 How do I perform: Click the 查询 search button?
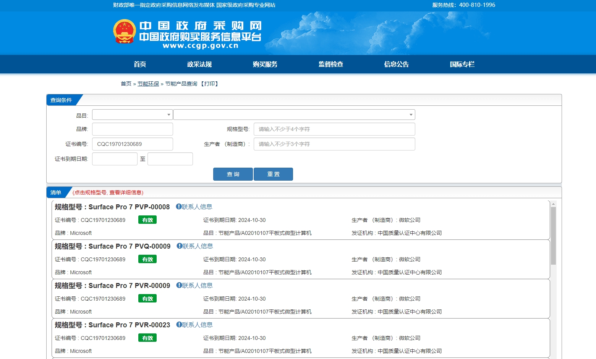click(233, 174)
